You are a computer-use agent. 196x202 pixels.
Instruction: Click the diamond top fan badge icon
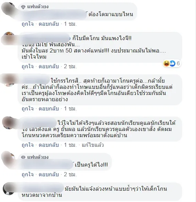(23, 7)
